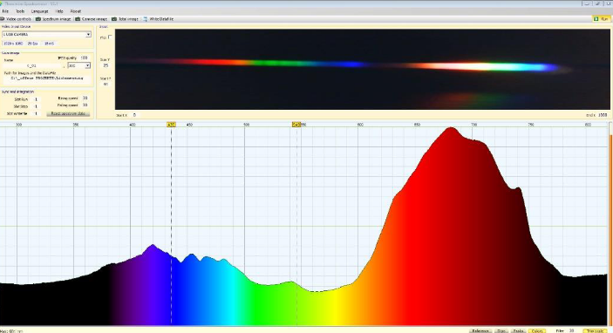613x333 pixels.
Task: Click the Dips button
Action: (x=501, y=330)
